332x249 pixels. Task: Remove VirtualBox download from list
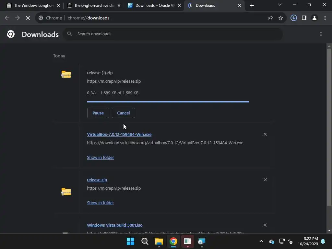[265, 134]
